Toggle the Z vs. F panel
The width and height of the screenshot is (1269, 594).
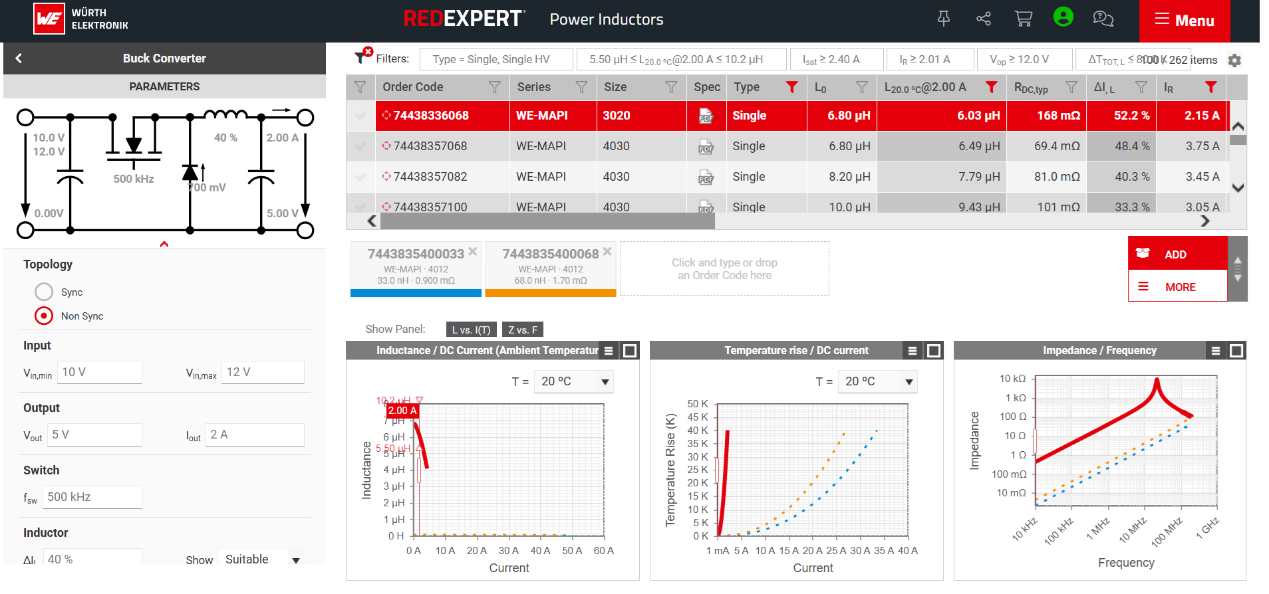tap(523, 330)
